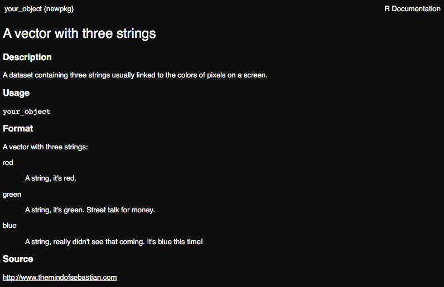This screenshot has width=444, height=287.
Task: Open the themindofsebastian.com source link
Action: click(60, 278)
